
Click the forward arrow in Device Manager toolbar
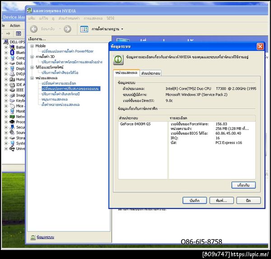[x=8, y=34]
